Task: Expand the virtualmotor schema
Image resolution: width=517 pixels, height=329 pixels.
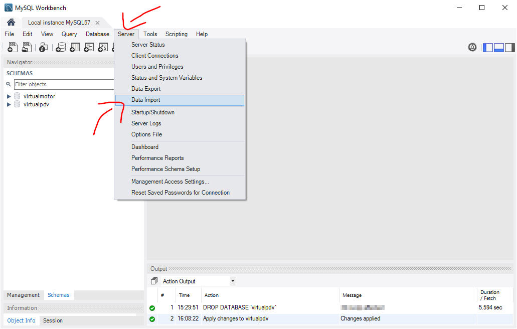Action: (x=9, y=97)
